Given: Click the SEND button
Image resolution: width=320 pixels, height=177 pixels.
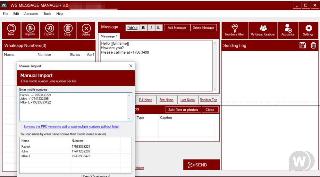Looking at the screenshot, I should [x=201, y=165].
